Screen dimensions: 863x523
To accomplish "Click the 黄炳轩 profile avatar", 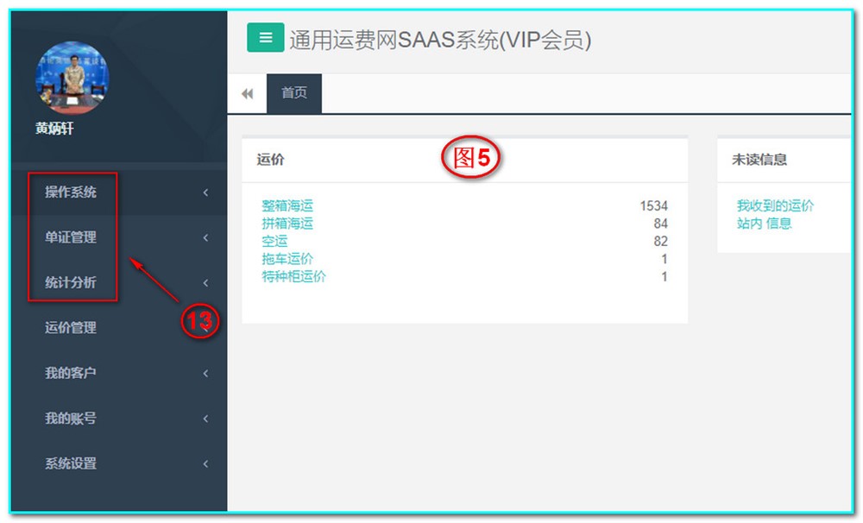I will [x=72, y=77].
